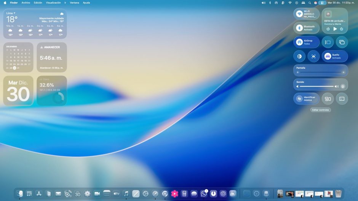Disable the Sueño focus mode
The width and height of the screenshot is (358, 201).
coord(328,56)
